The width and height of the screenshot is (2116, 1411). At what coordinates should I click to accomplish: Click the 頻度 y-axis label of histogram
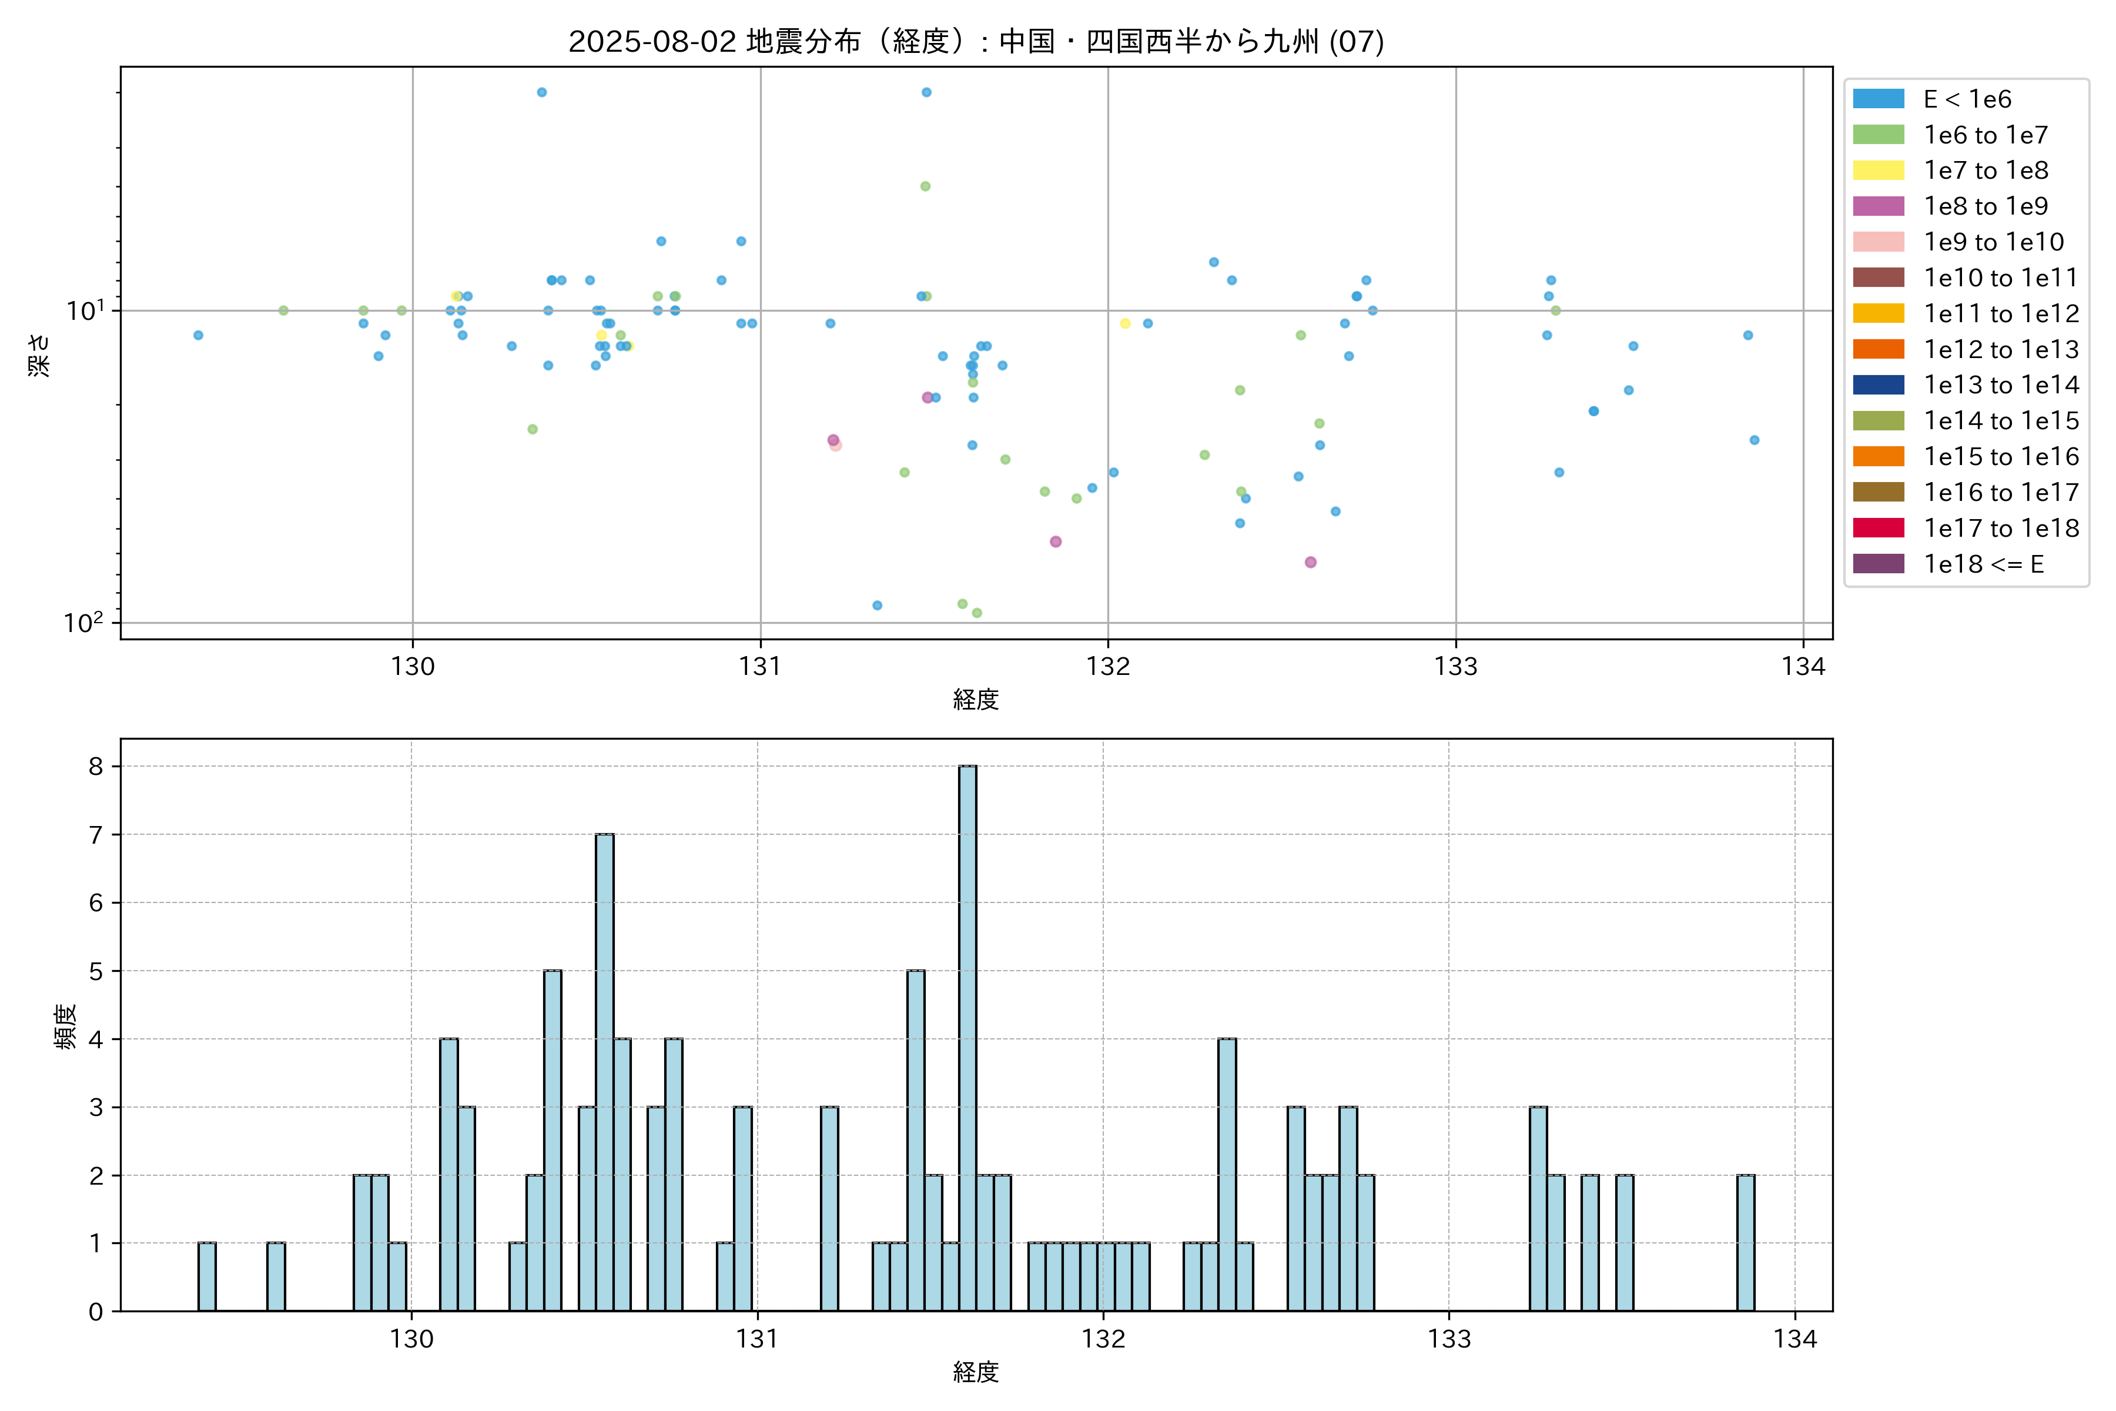[66, 1026]
